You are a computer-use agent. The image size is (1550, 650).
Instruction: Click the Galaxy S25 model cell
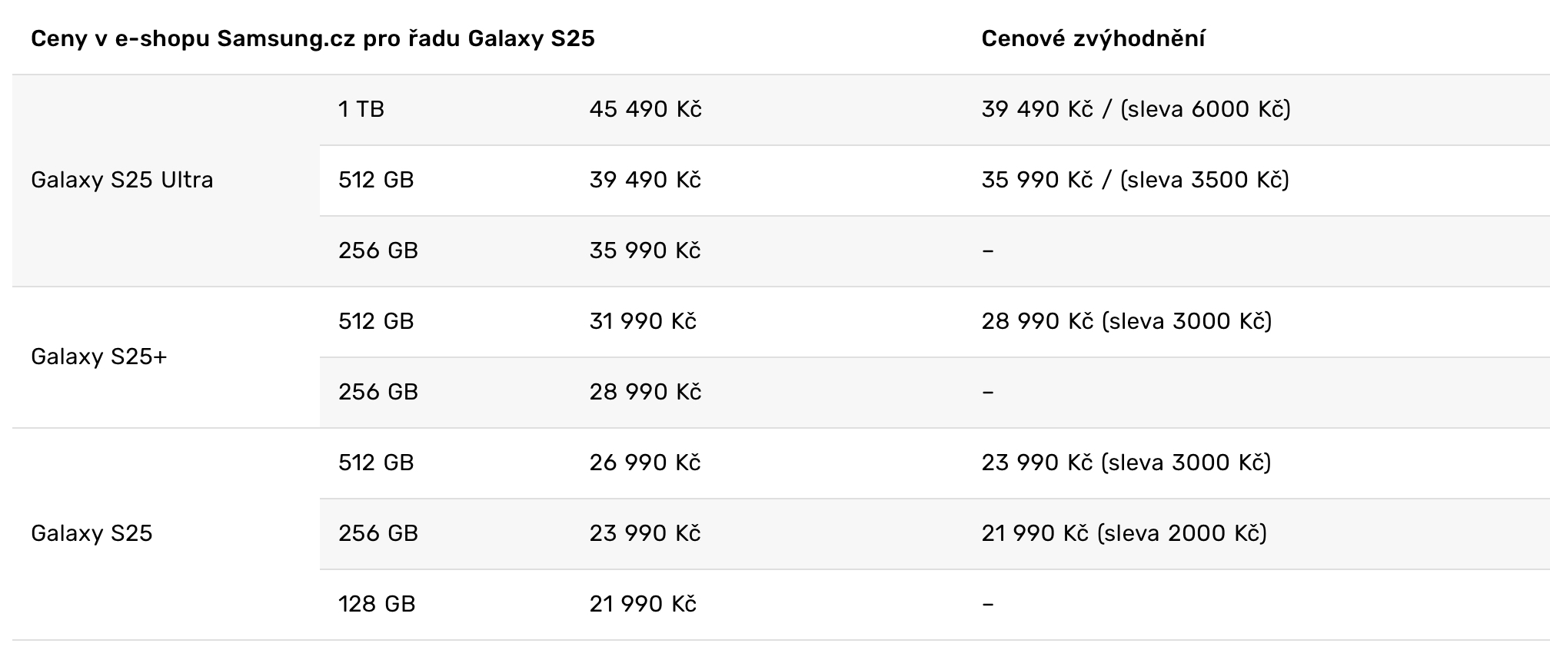click(x=91, y=533)
